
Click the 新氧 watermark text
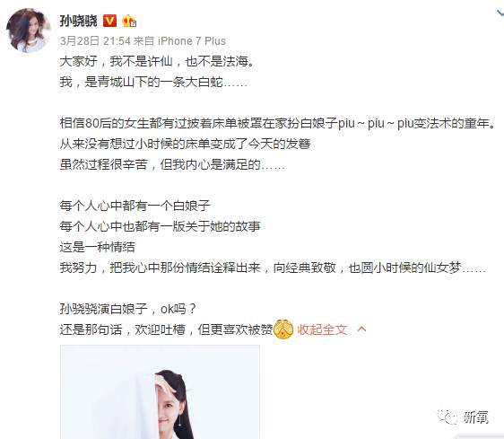tap(476, 417)
